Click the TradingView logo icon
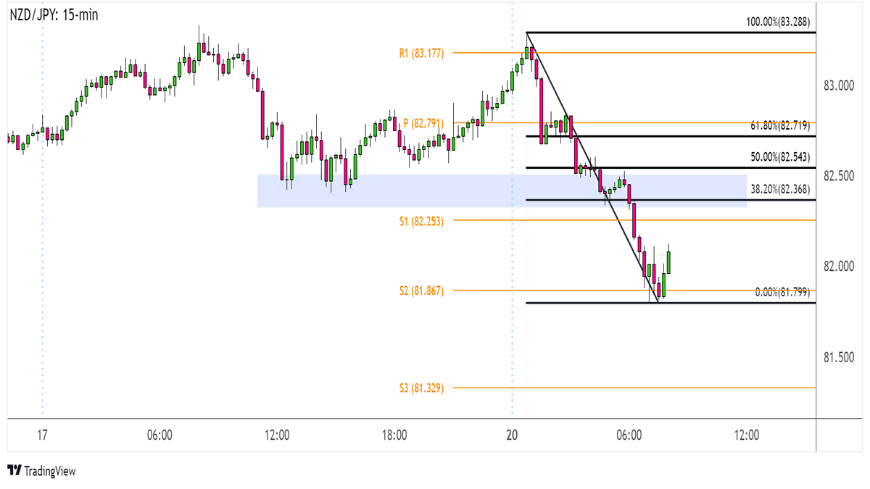870x489 pixels. tap(14, 471)
